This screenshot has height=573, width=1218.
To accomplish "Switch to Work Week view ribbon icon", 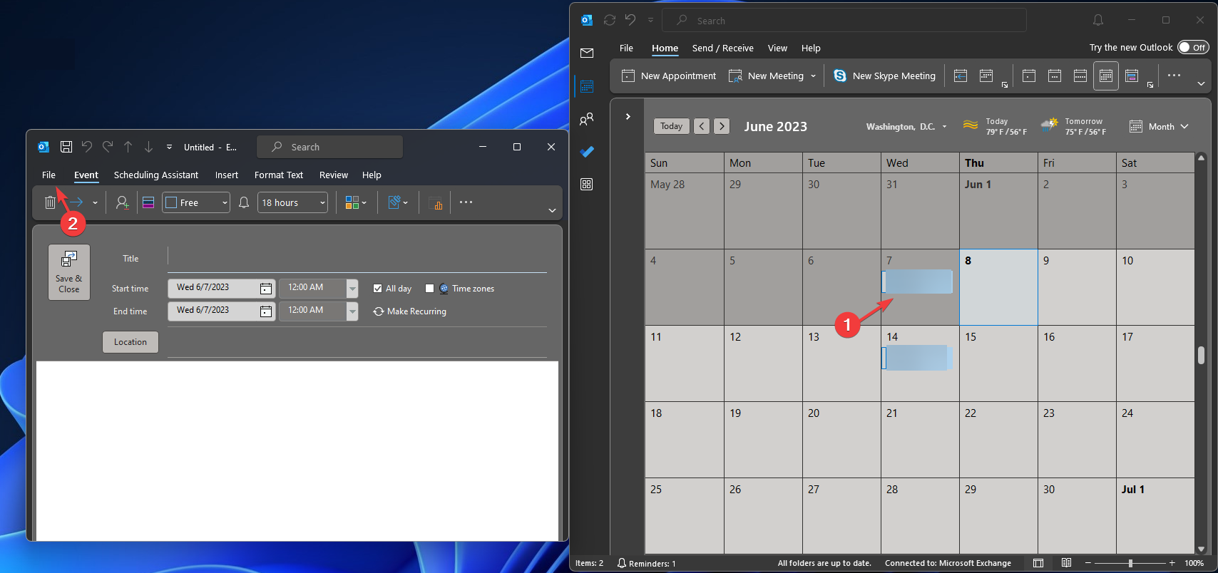I will point(1055,76).
